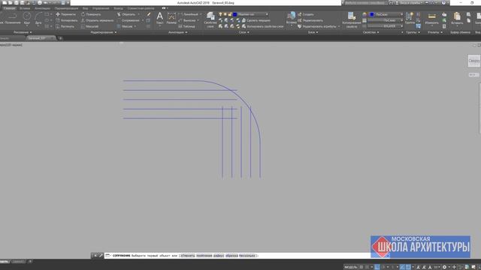Click Make Current layer (Сделать текущим)

click(x=256, y=20)
